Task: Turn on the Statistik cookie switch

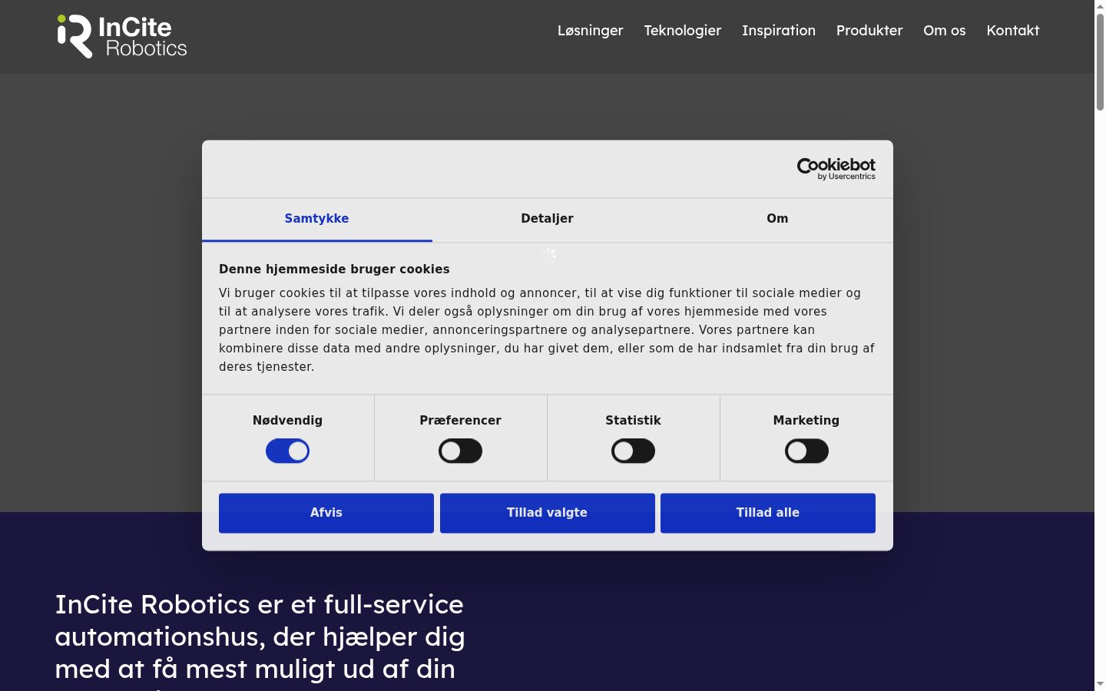Action: (633, 451)
